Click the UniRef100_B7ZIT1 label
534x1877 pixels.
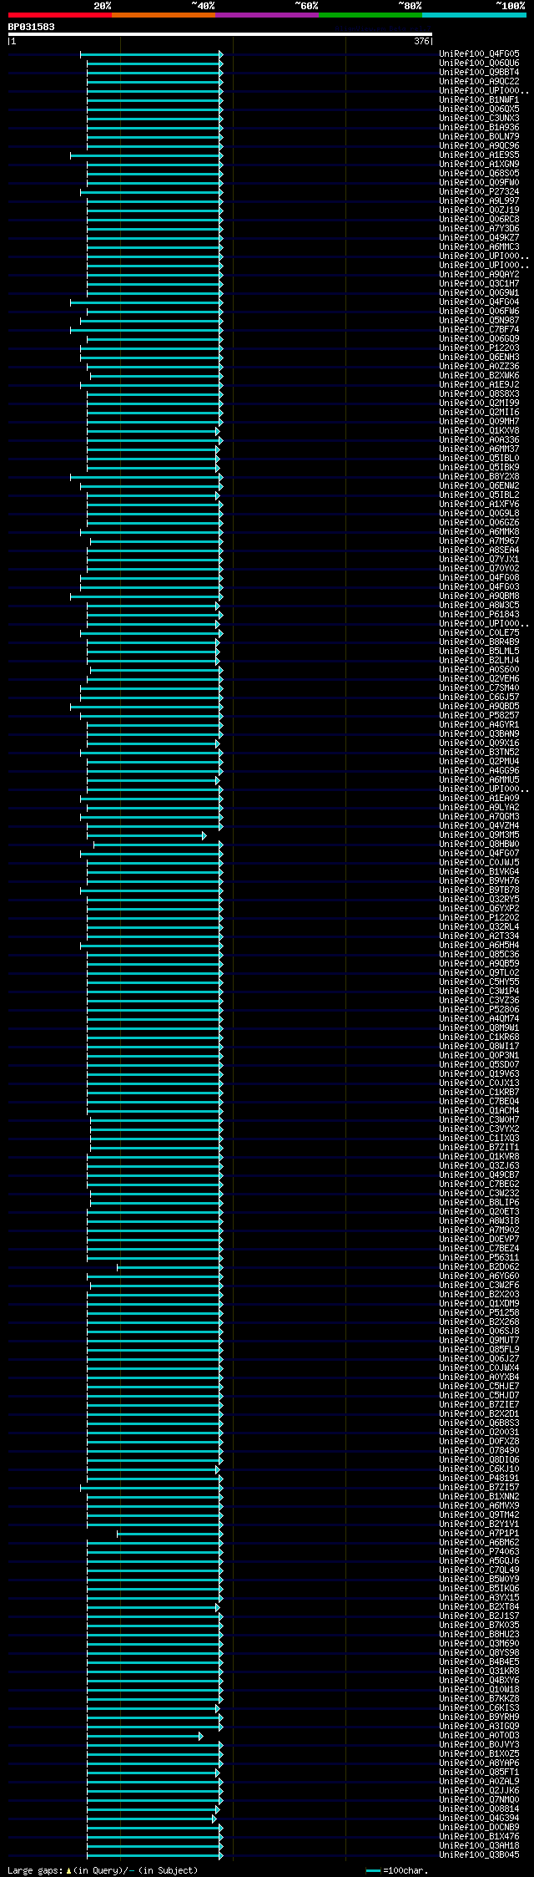(x=479, y=1147)
